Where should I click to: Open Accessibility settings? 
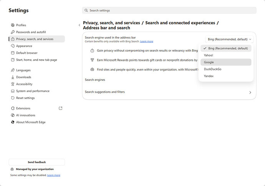pos(36,84)
